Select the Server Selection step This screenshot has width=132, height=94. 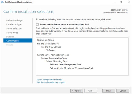[14, 28]
